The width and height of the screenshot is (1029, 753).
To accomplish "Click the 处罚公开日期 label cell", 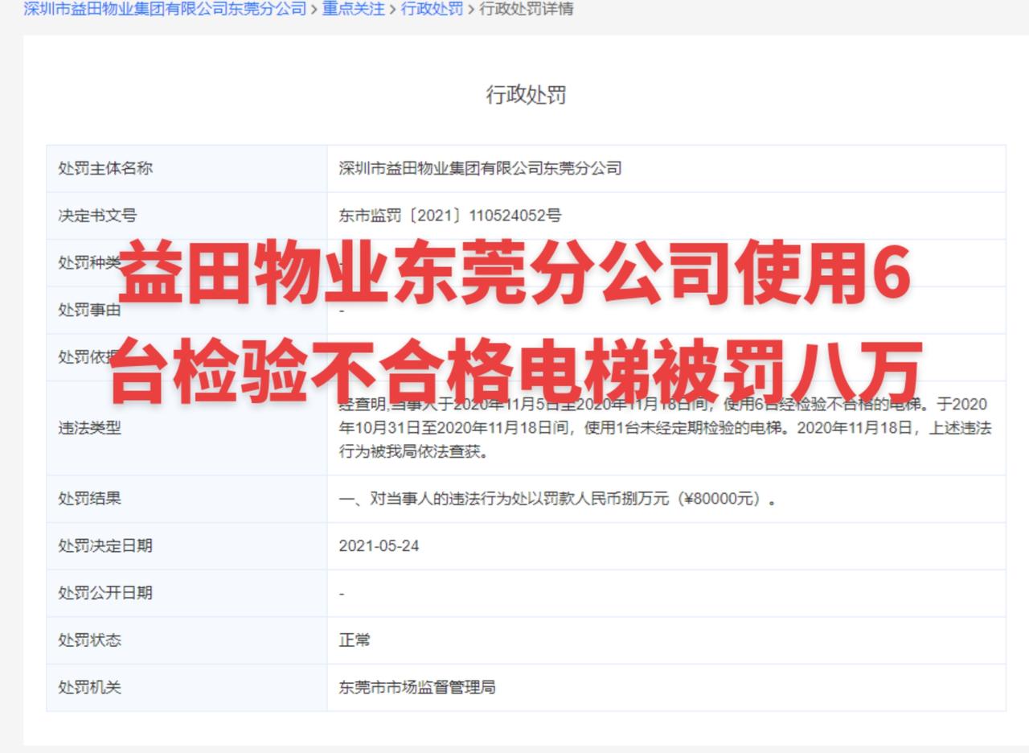I will tap(187, 593).
